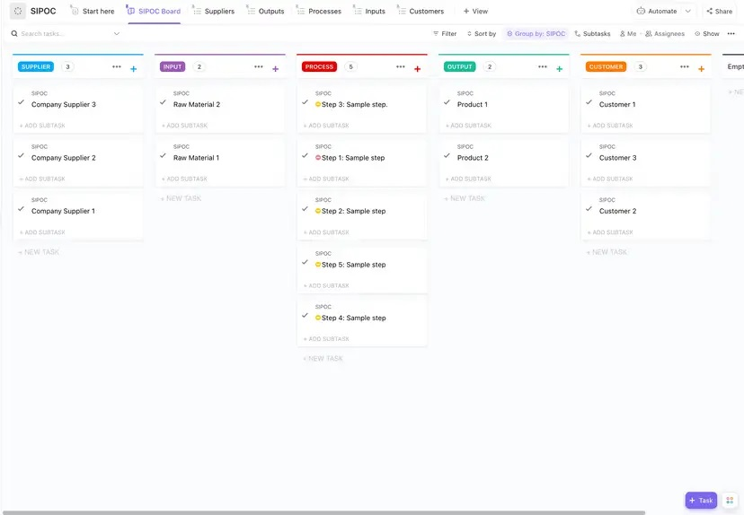Open the ellipsis menu for Supplier column
This screenshot has height=515, width=744.
coord(117,66)
